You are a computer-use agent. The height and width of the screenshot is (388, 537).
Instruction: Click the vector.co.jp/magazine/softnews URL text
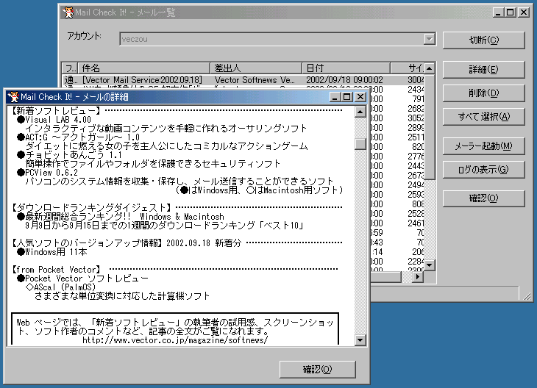[x=175, y=340]
